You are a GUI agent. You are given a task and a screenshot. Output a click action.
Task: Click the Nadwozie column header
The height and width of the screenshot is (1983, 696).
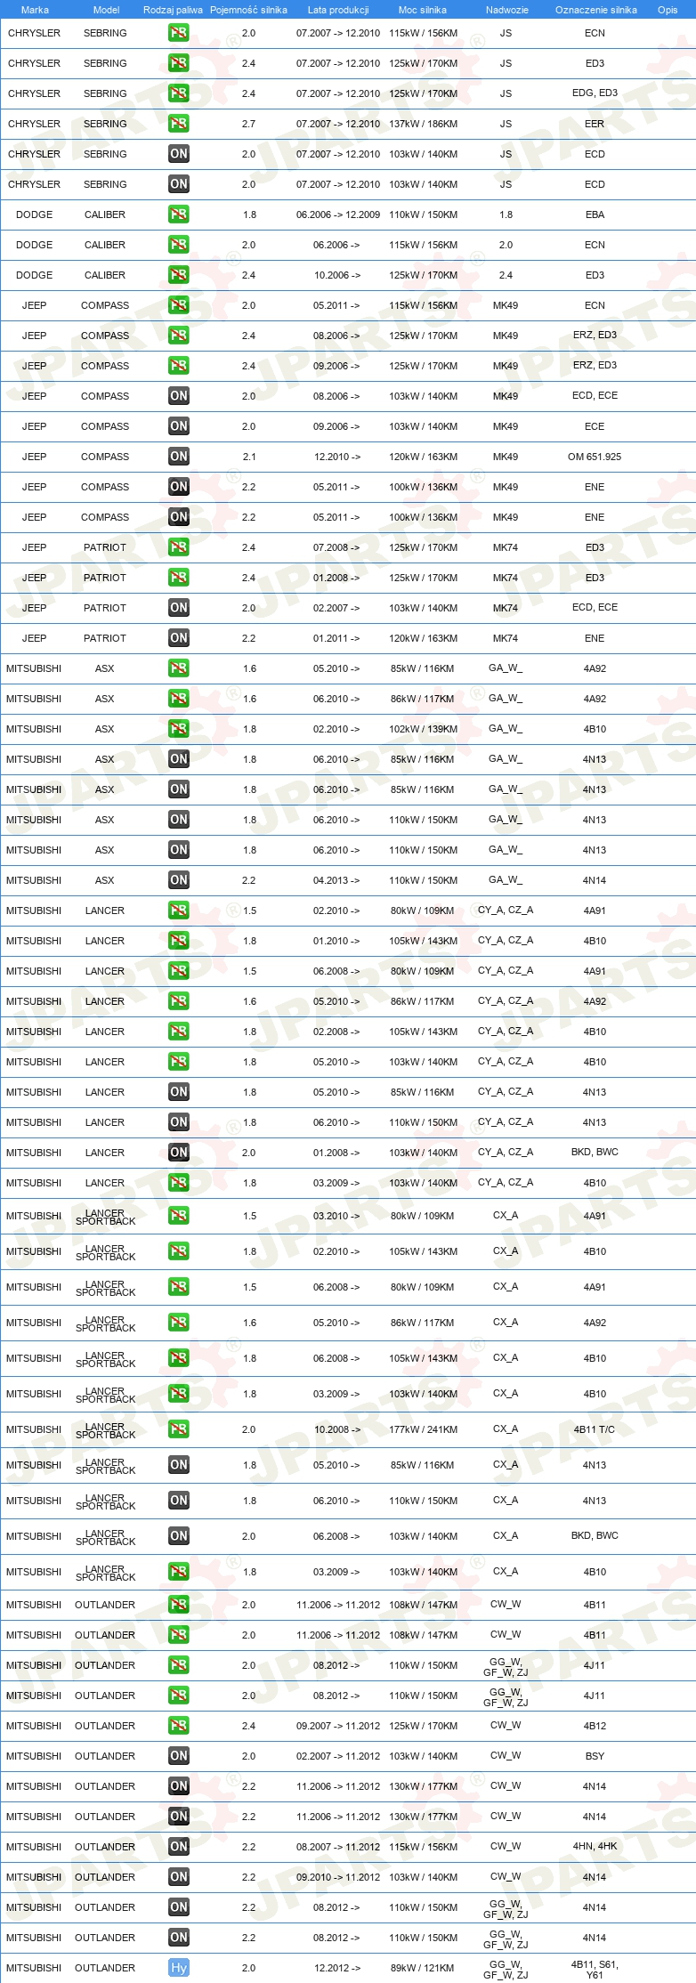[506, 10]
